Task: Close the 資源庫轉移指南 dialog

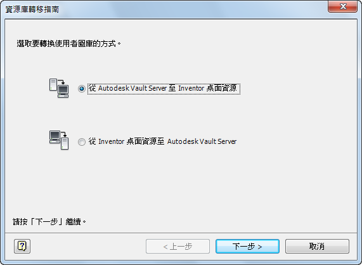Action: click(x=342, y=6)
